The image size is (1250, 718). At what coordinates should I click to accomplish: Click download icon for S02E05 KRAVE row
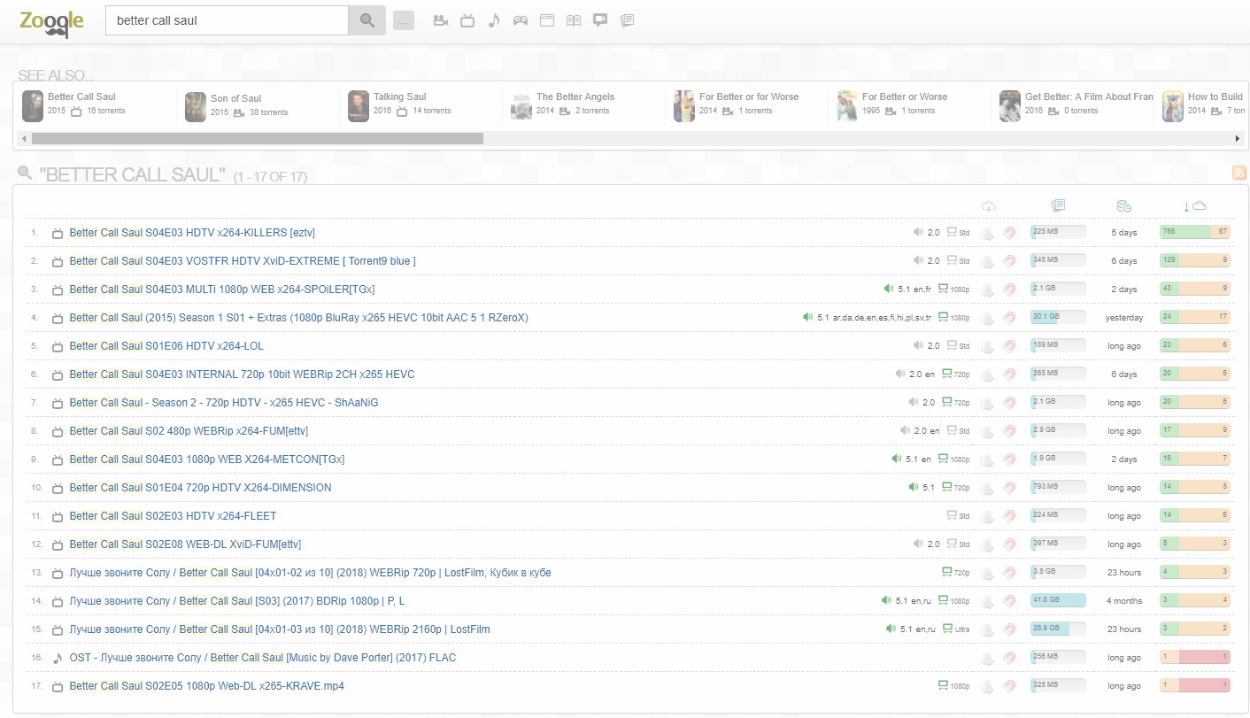[x=988, y=686]
